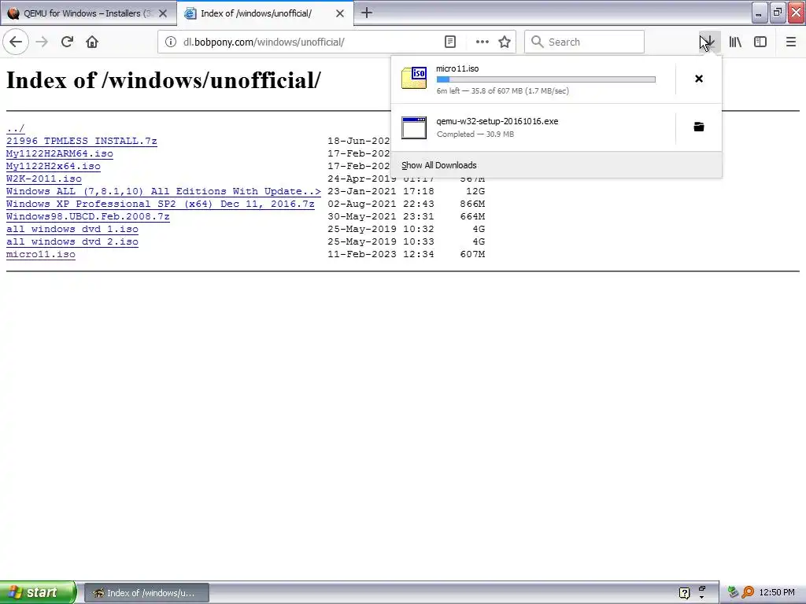The image size is (806, 604).
Task: Open My1122H2x64.iso link
Action: point(54,167)
